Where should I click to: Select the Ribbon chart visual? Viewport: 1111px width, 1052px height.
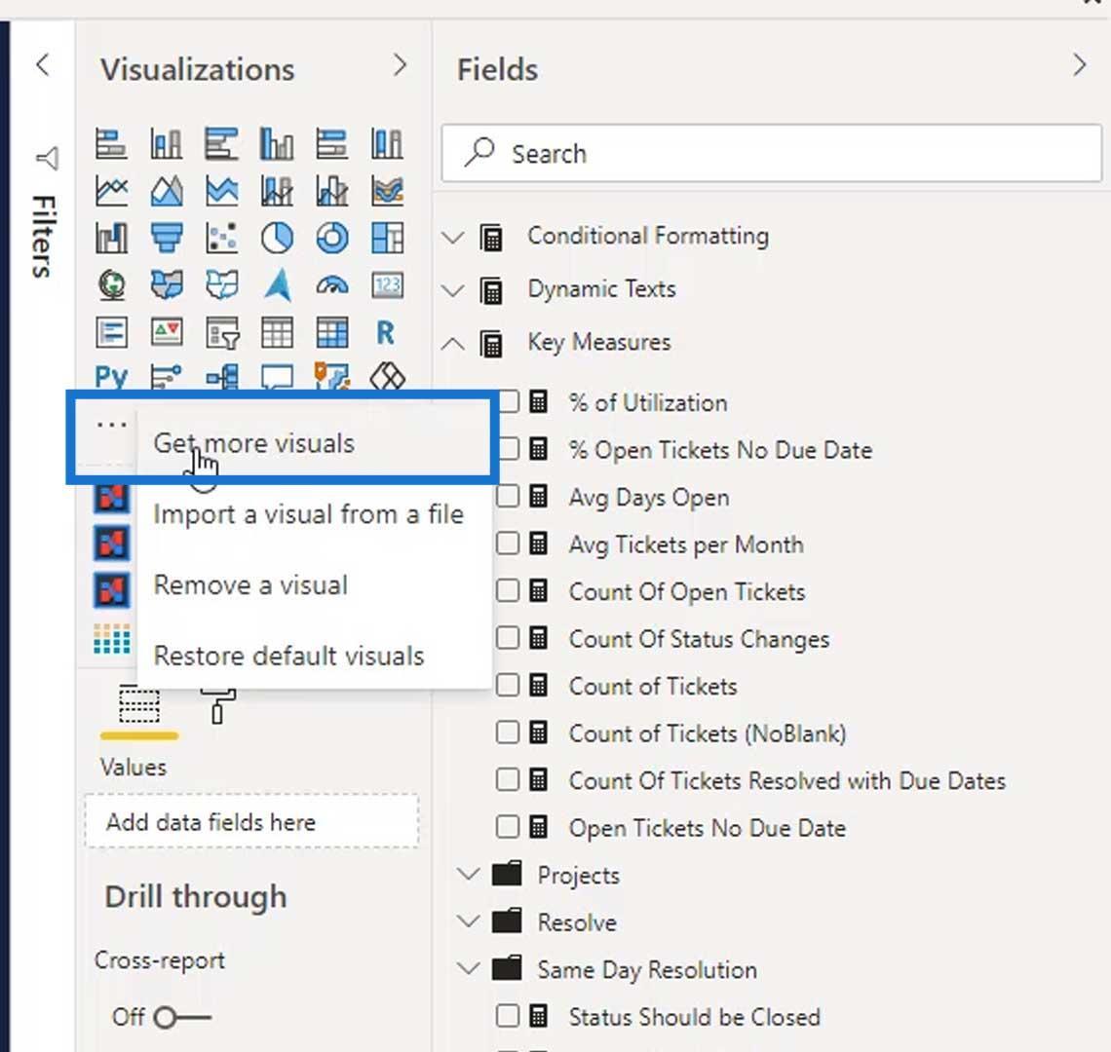tap(388, 191)
